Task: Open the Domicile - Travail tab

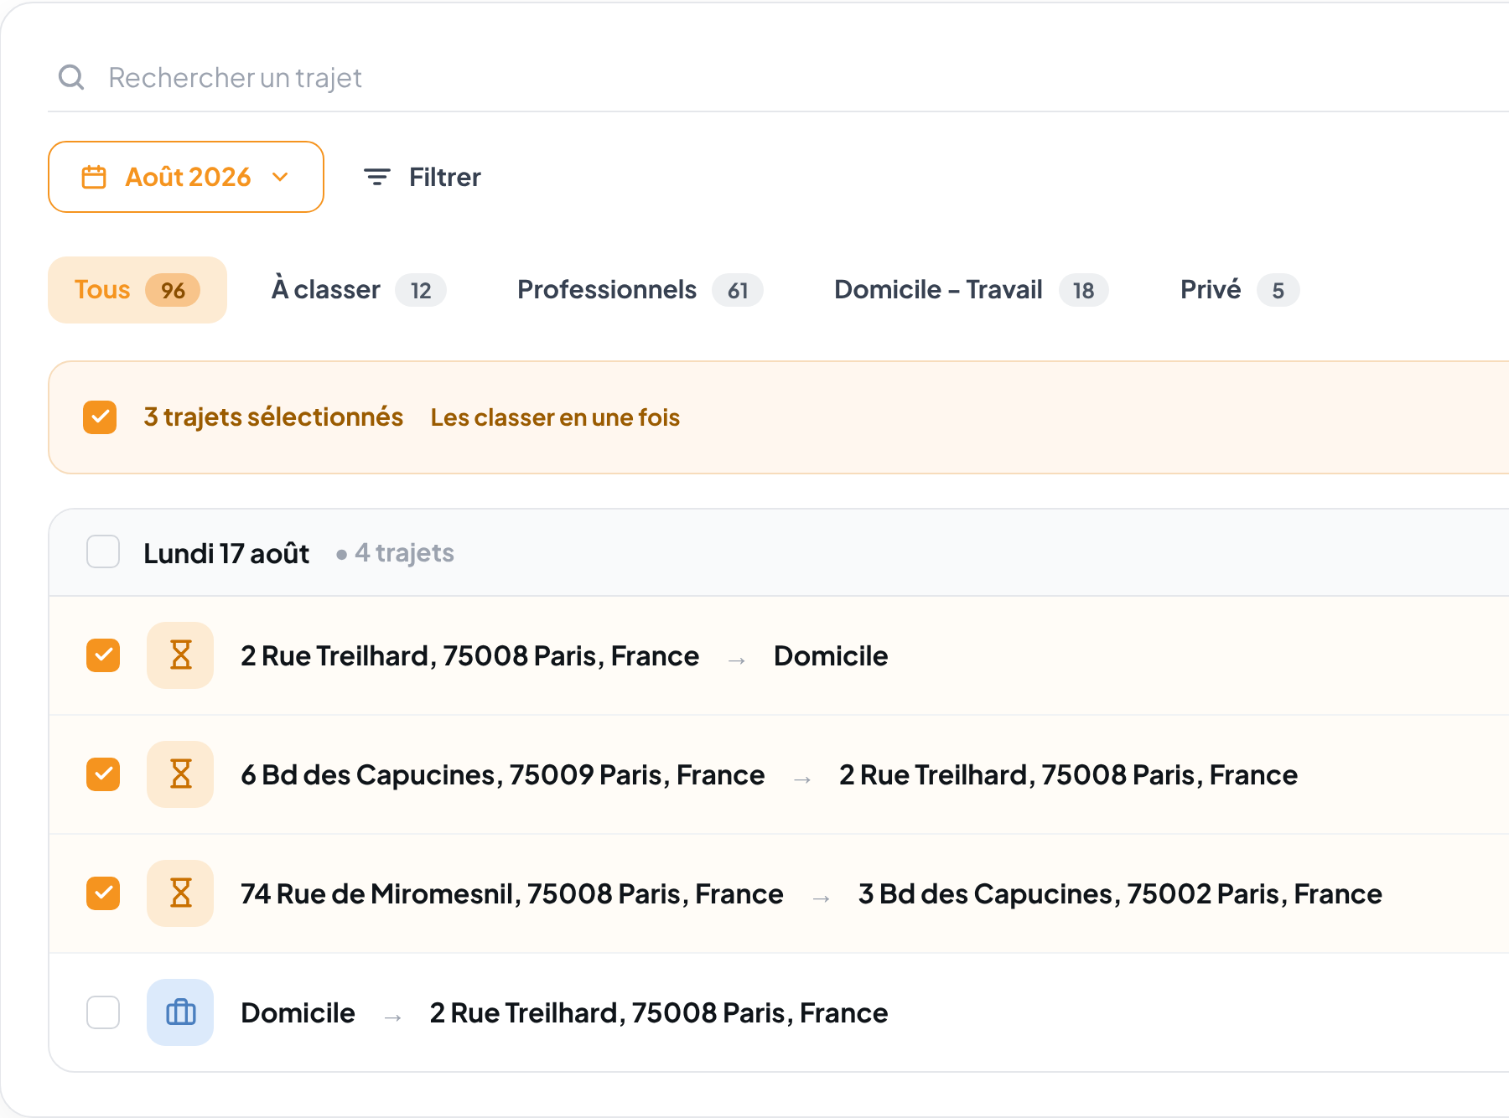Action: (971, 290)
